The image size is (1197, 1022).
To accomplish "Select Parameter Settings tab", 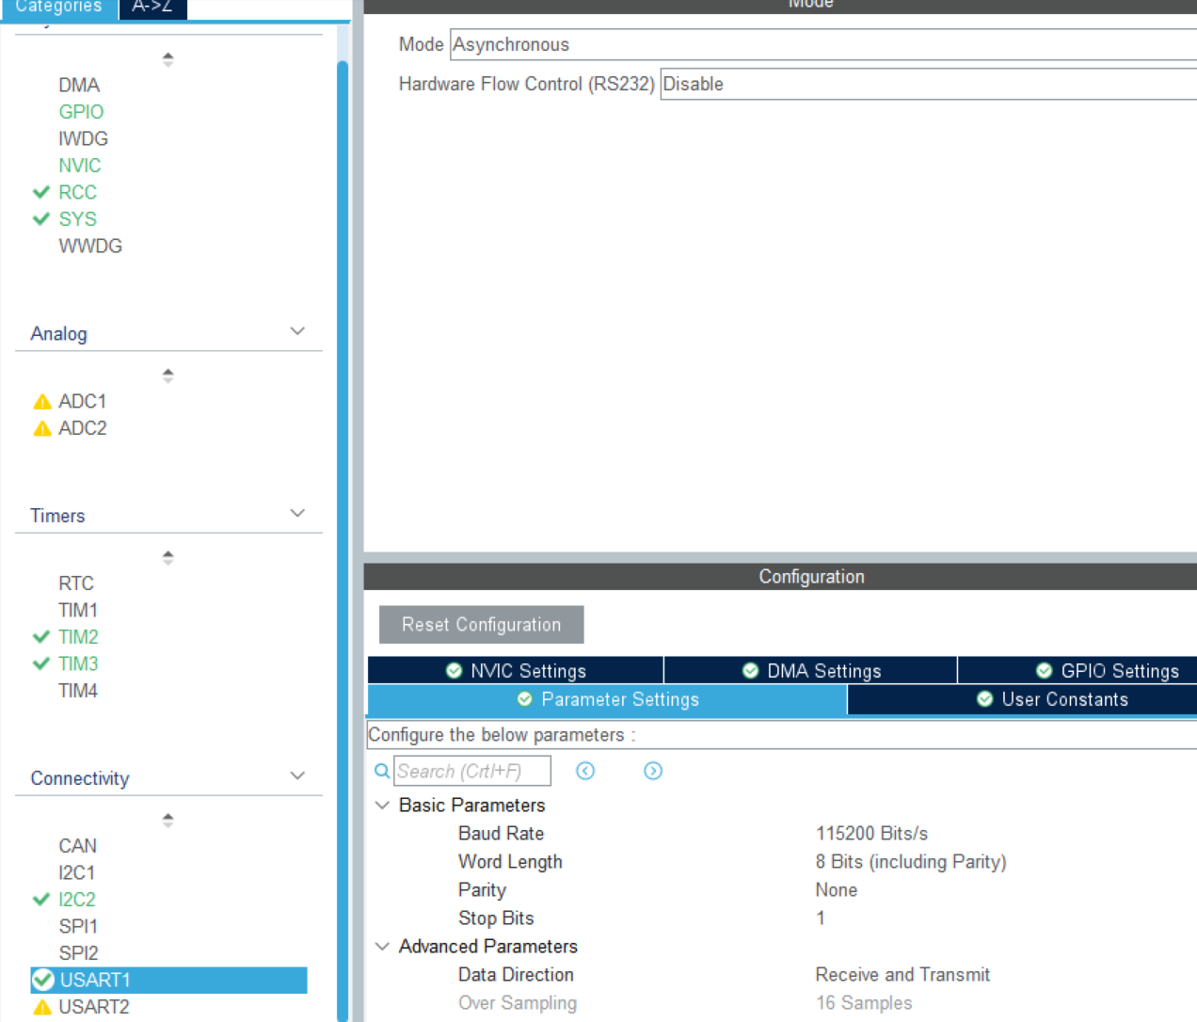I will coord(607,699).
